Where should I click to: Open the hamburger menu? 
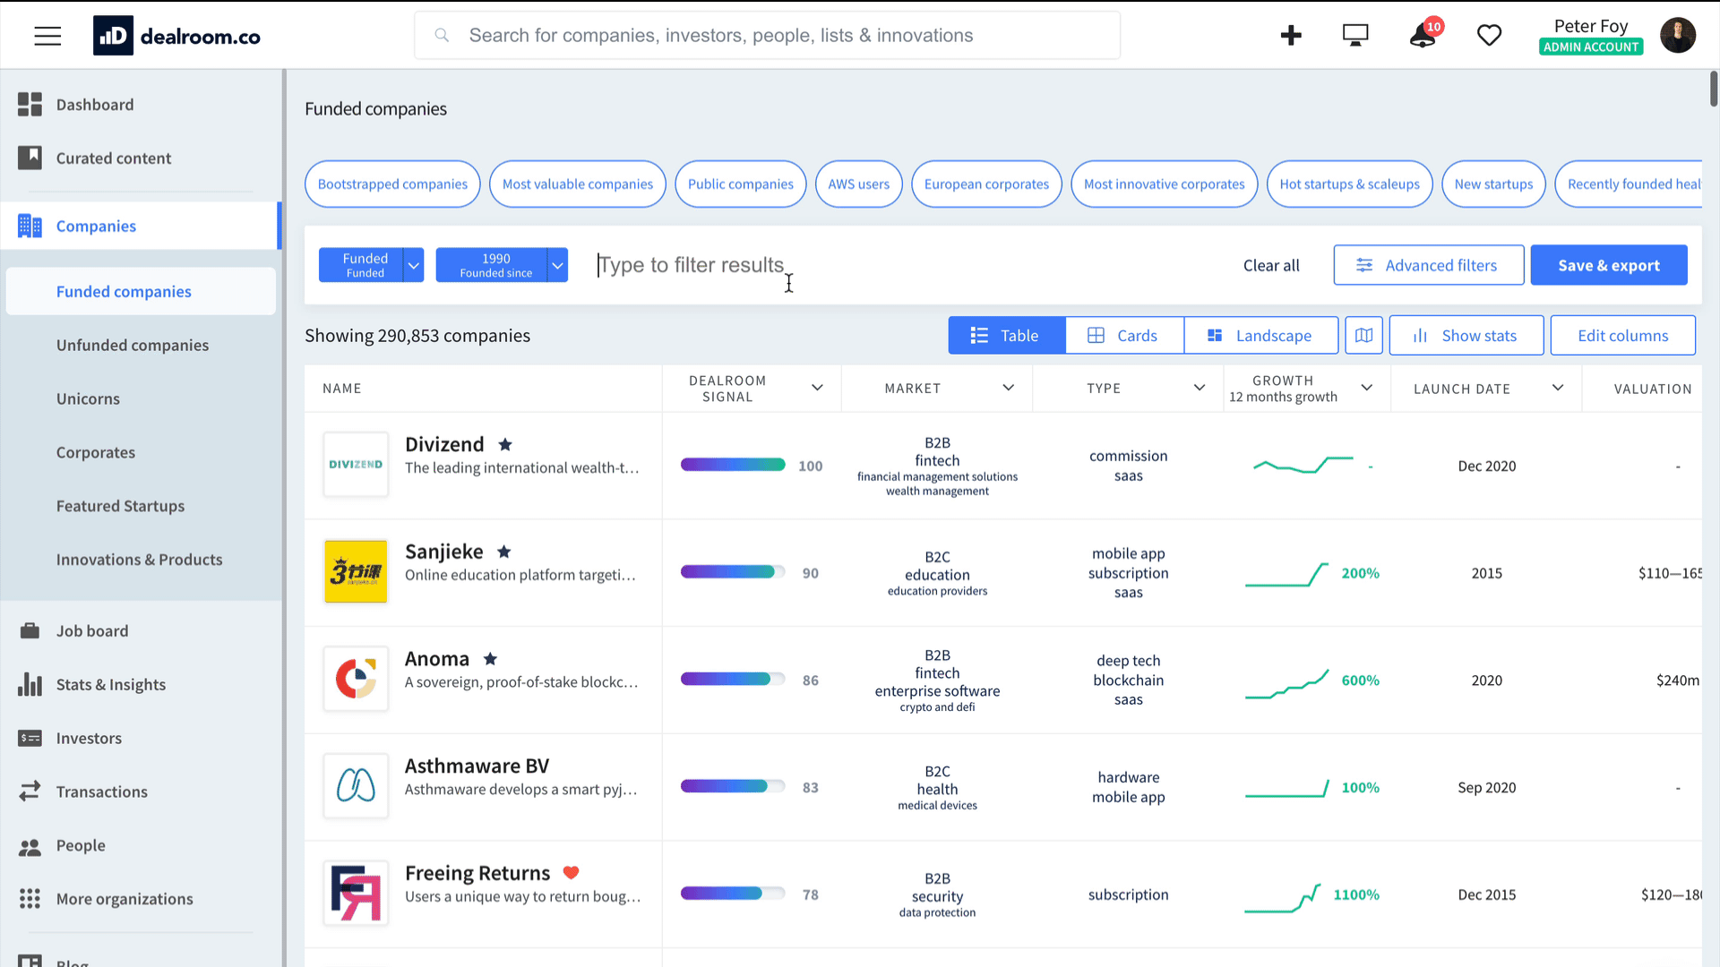tap(47, 36)
